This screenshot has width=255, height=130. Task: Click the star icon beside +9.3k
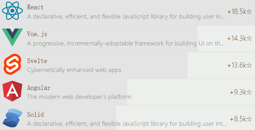[249, 92]
